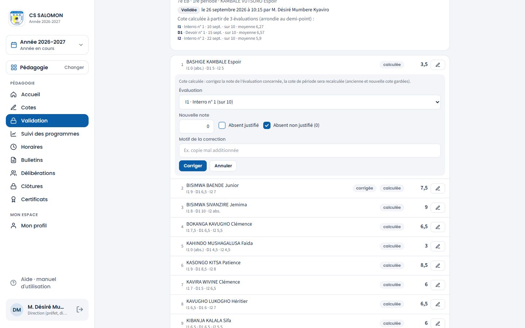Click the edit pencil for BASHIGE KAMBALE Espoir
Viewport: 525px width, 328px height.
(438, 65)
